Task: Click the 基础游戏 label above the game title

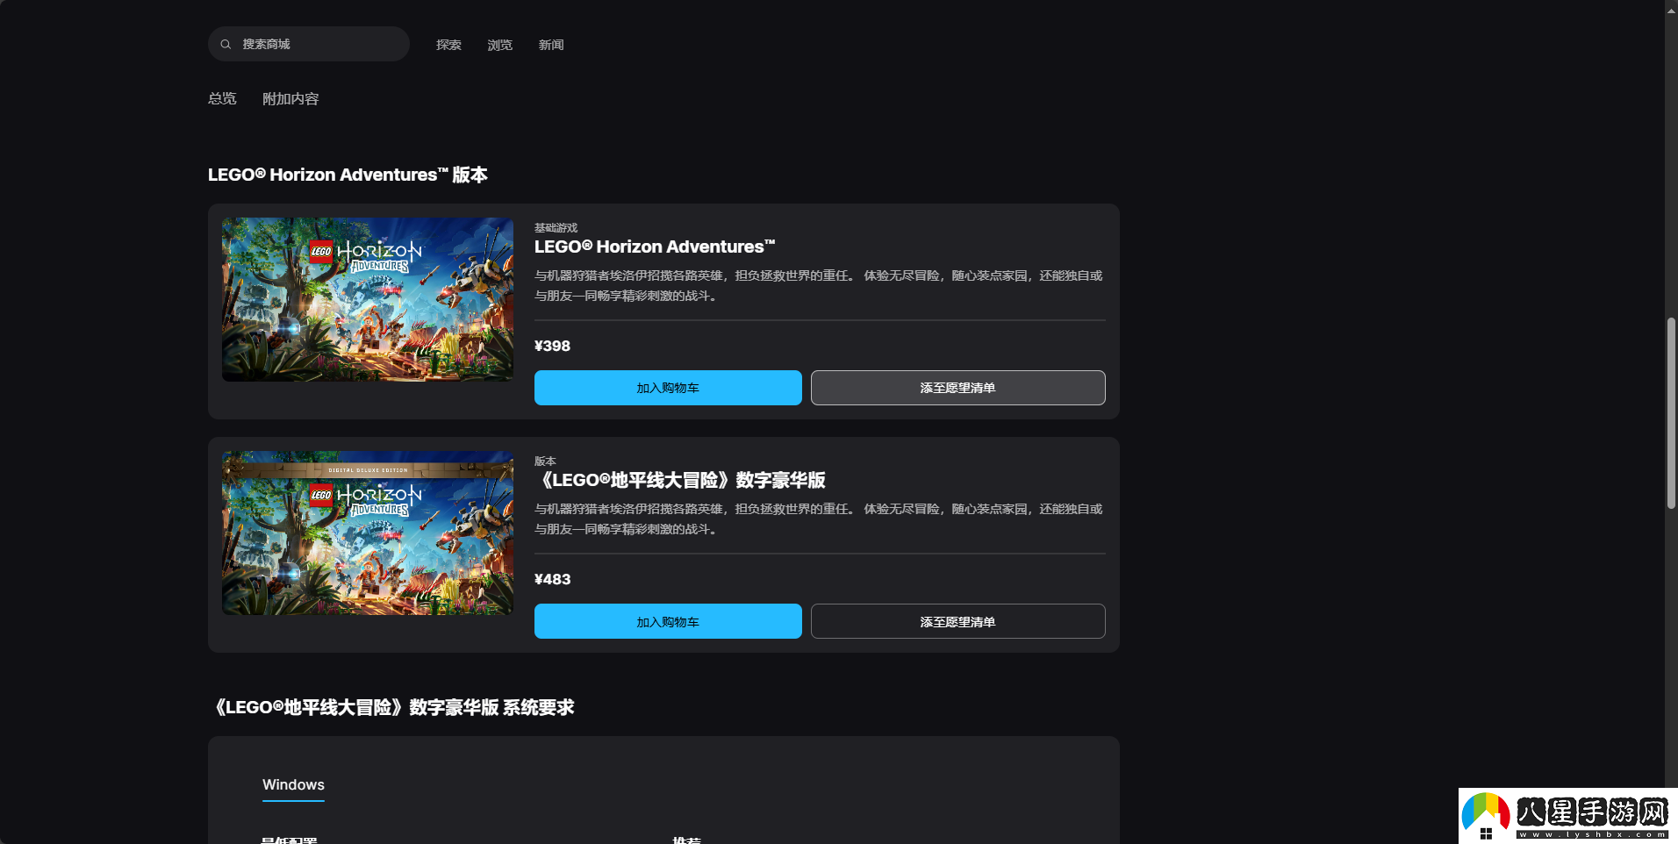Action: click(x=556, y=227)
